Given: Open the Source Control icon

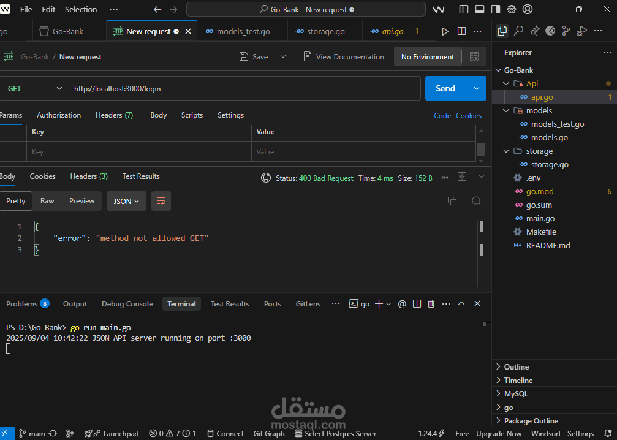Looking at the screenshot, I should point(566,31).
